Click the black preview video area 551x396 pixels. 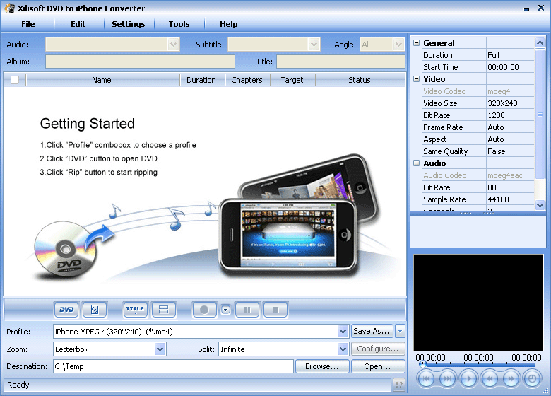point(478,303)
